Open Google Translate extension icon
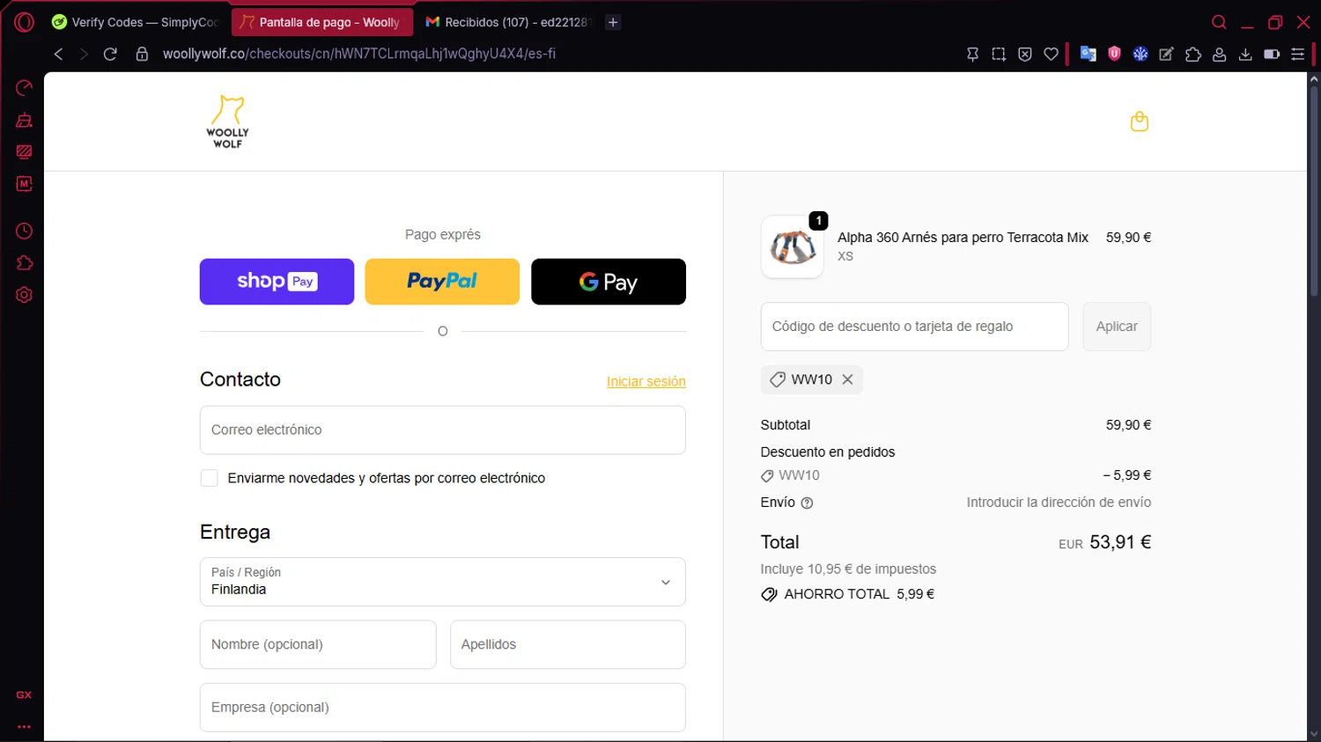 click(1089, 54)
